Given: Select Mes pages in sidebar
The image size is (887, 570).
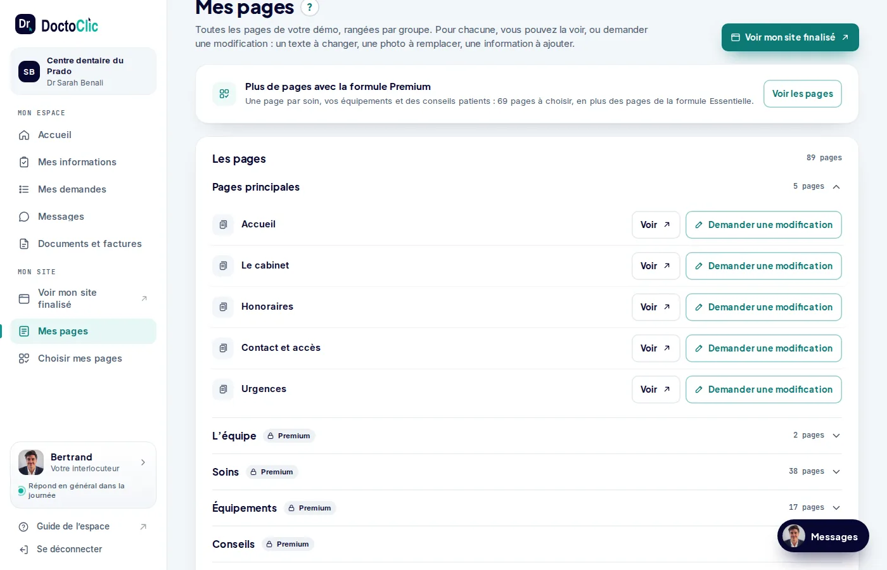Looking at the screenshot, I should (x=83, y=331).
